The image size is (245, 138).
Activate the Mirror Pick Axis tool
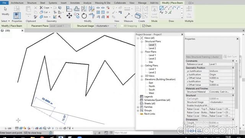click(x=84, y=9)
